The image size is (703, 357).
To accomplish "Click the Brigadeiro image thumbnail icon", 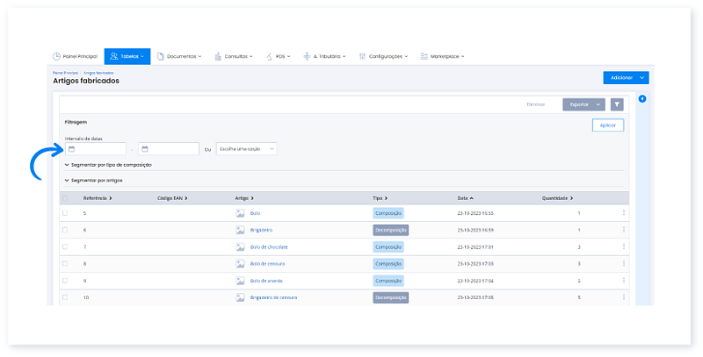I will (240, 230).
